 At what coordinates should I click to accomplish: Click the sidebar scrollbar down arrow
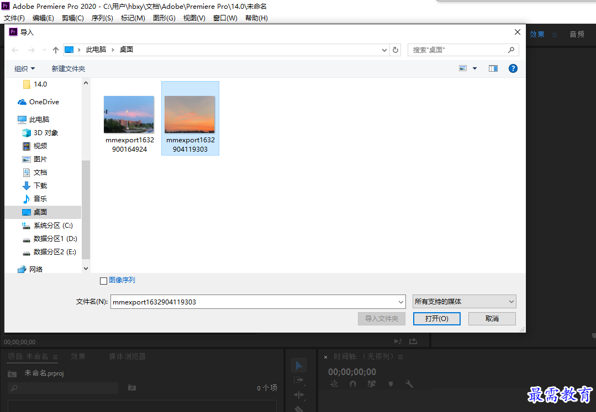tap(86, 269)
